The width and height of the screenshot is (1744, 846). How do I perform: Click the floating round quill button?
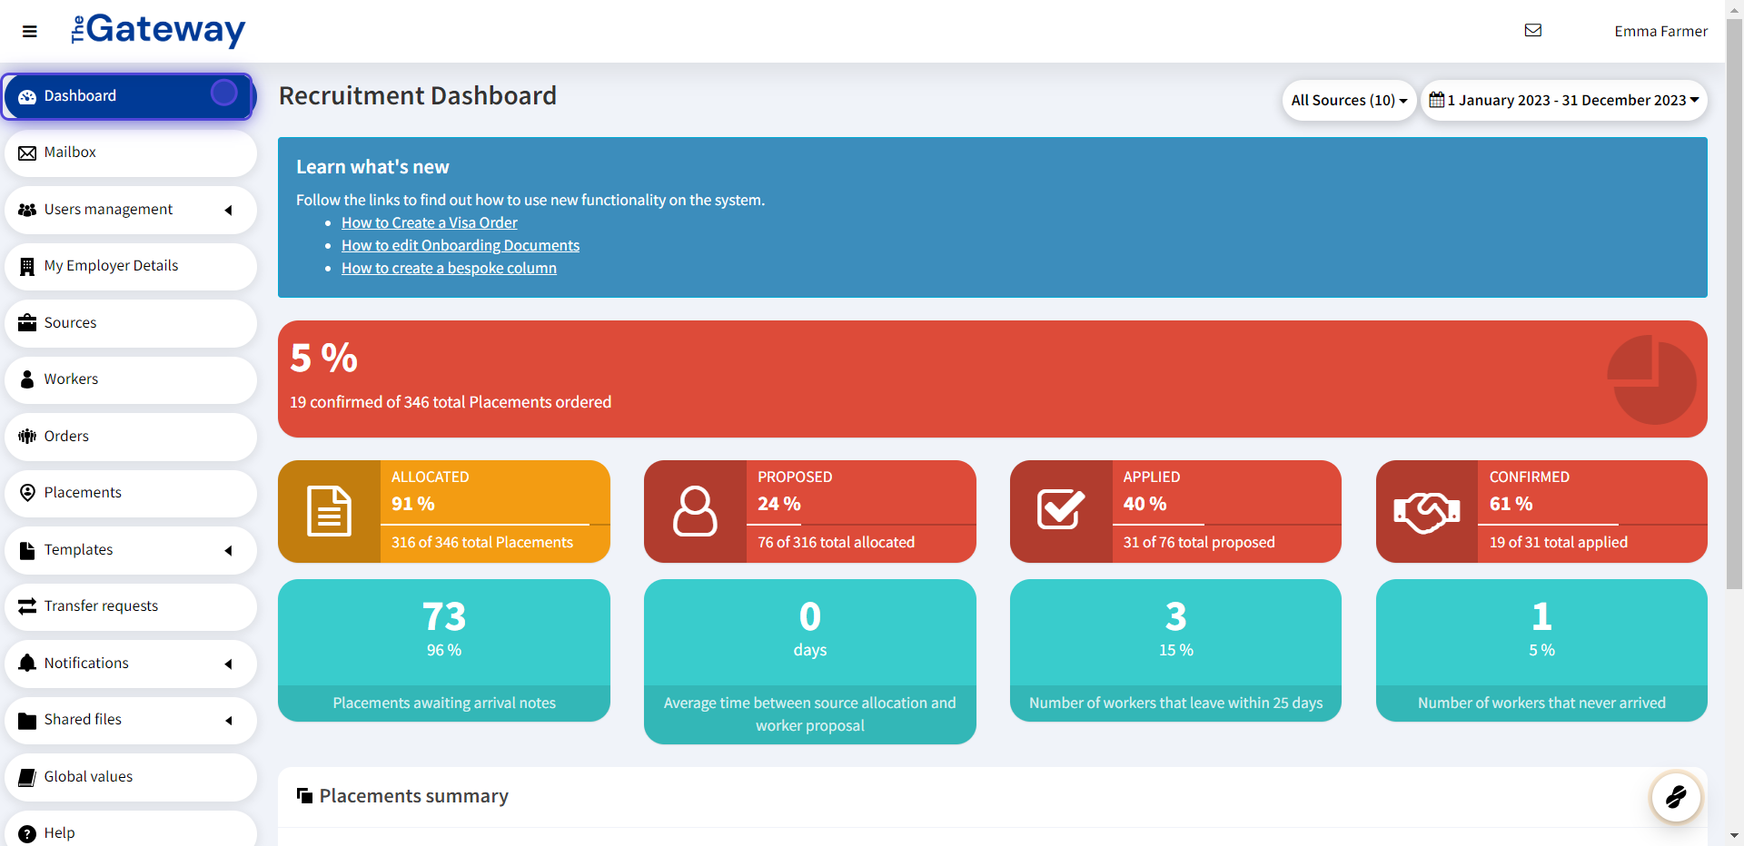pos(1676,797)
